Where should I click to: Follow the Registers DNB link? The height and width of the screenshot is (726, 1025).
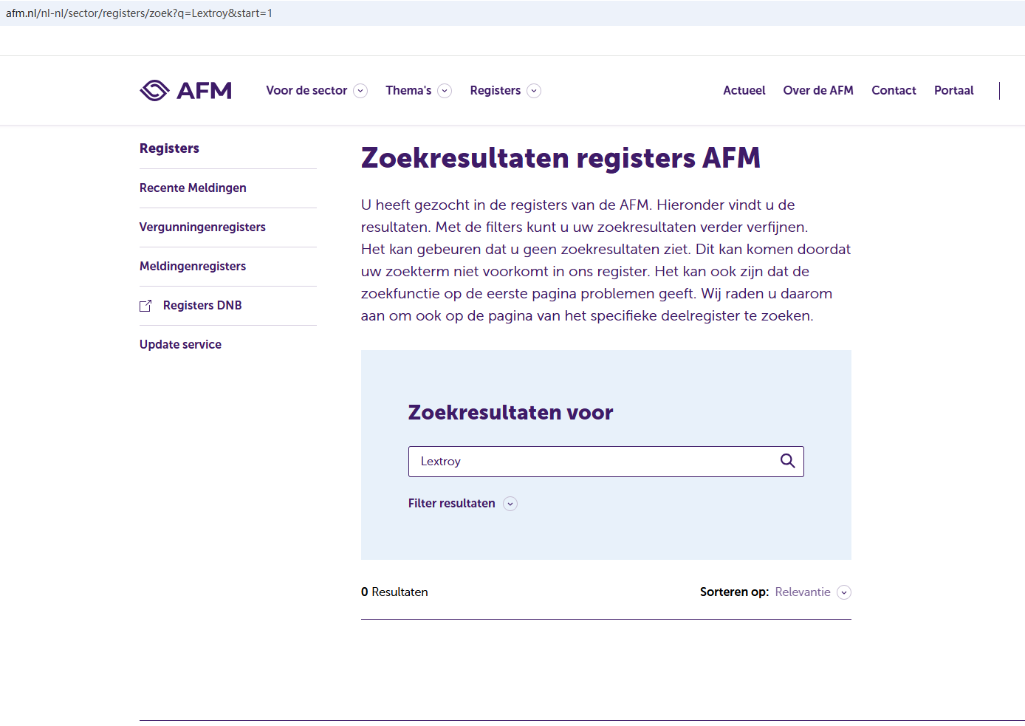202,305
